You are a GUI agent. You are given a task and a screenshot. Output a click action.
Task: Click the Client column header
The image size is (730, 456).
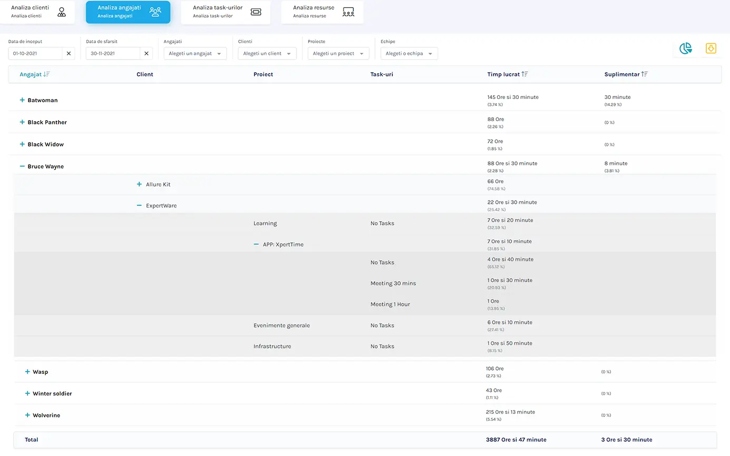point(145,74)
